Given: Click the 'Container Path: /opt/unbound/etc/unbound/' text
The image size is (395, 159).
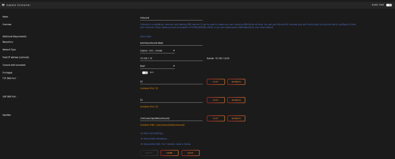Looking at the screenshot, I should click(162, 125).
